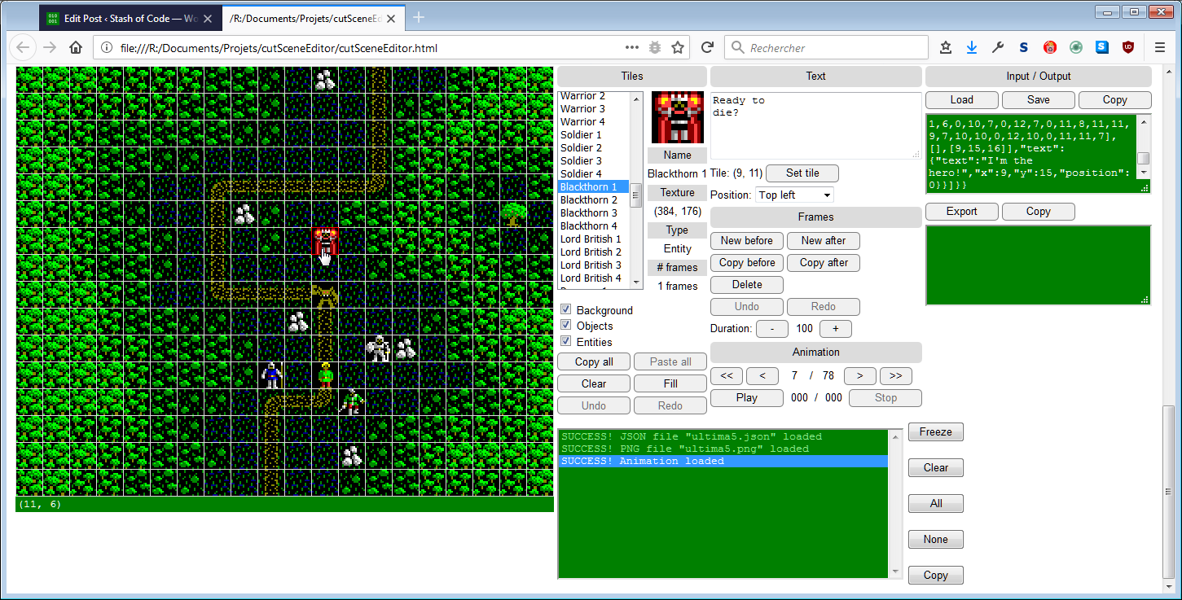Click the Set tile button

pos(802,173)
